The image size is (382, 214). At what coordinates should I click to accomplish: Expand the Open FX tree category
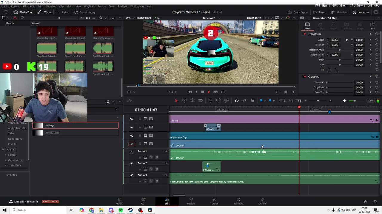[x=3, y=150]
